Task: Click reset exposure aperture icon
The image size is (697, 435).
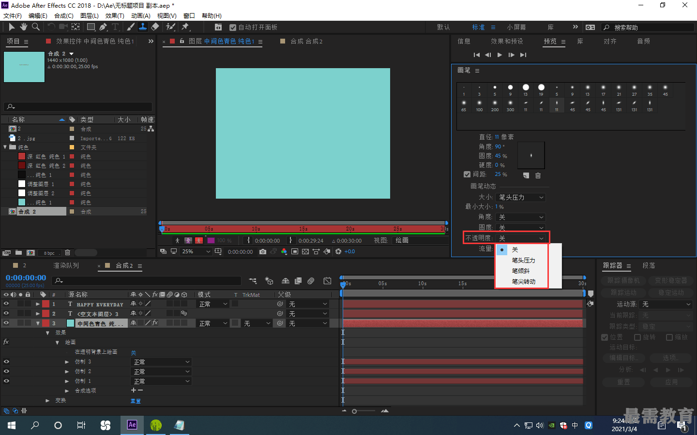Action: click(x=338, y=251)
